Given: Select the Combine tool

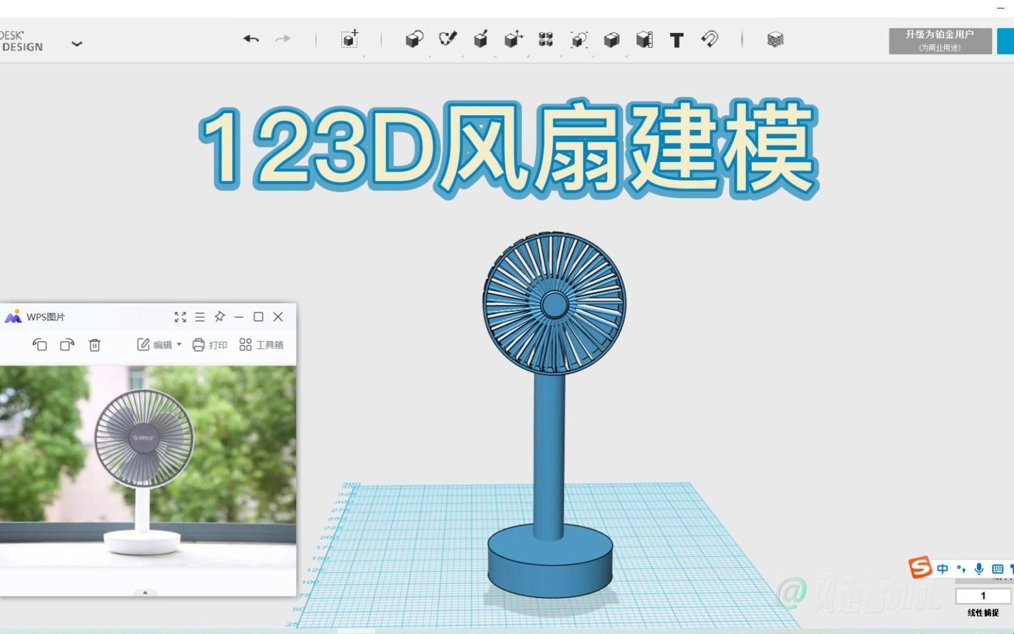Looking at the screenshot, I should (611, 39).
